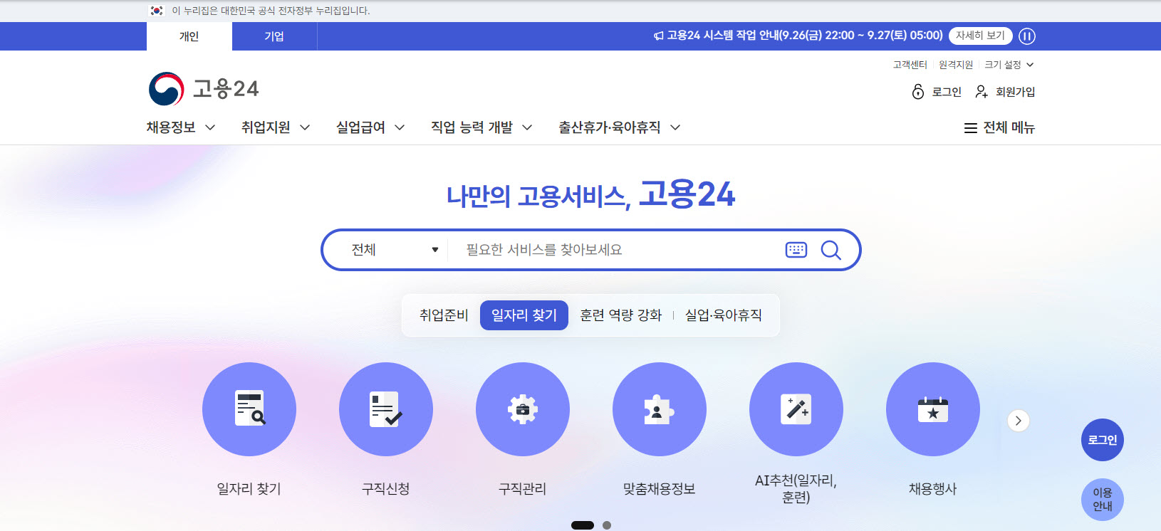
Task: Click the 자세히 보기 button
Action: click(x=980, y=36)
